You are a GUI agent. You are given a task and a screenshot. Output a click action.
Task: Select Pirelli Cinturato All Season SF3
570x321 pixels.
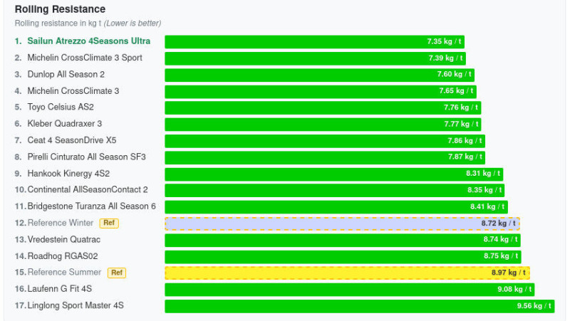point(86,157)
